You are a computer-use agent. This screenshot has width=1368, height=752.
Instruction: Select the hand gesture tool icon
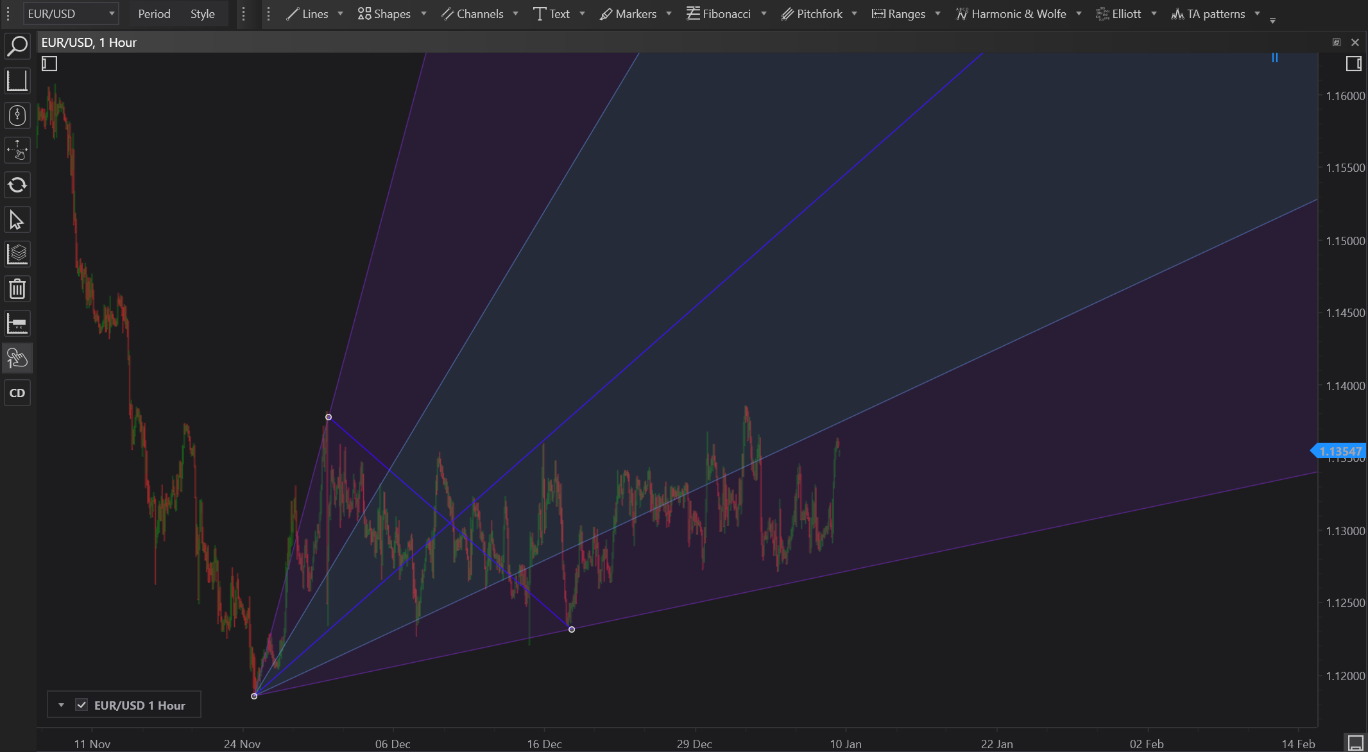click(17, 358)
